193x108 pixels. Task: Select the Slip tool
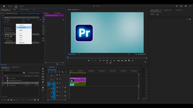point(43,79)
